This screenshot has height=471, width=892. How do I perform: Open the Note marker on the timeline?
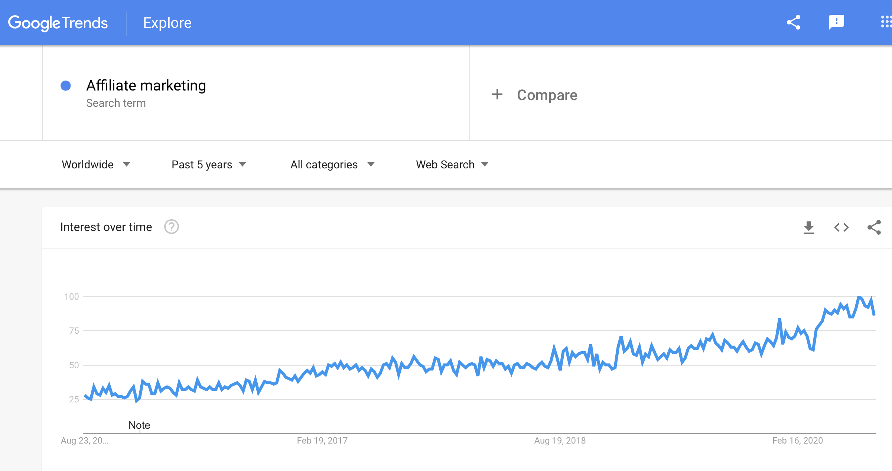[140, 425]
